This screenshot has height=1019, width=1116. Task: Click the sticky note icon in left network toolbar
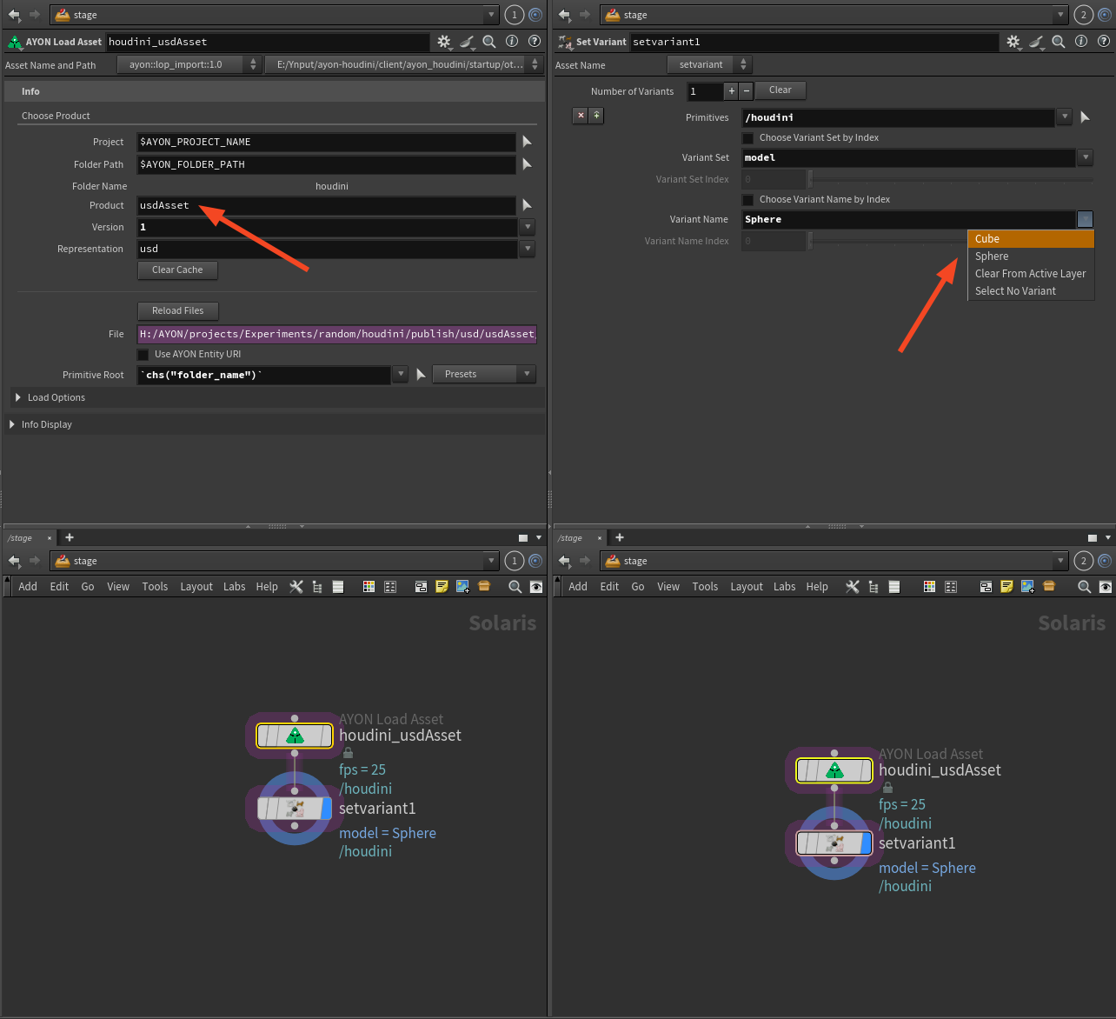pos(442,587)
